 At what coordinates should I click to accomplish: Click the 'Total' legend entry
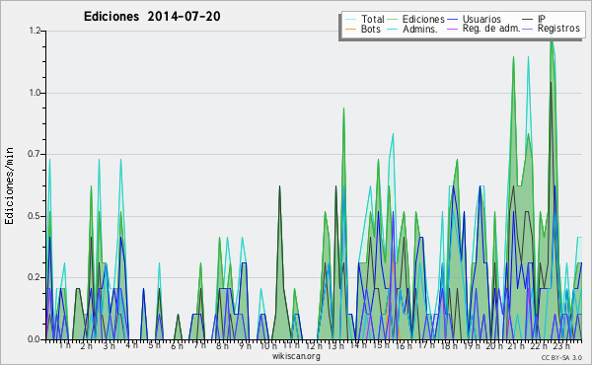point(373,19)
